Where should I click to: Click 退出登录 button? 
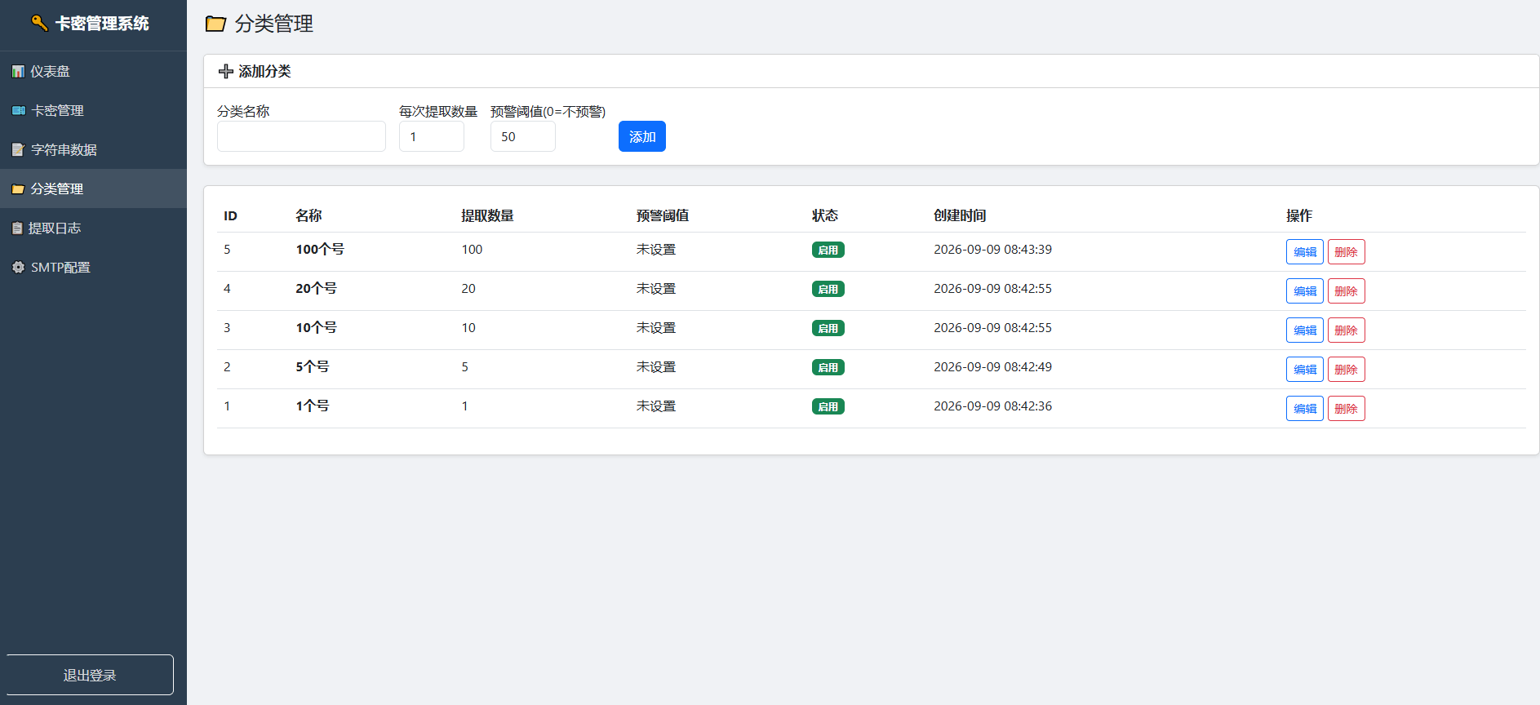coord(90,675)
